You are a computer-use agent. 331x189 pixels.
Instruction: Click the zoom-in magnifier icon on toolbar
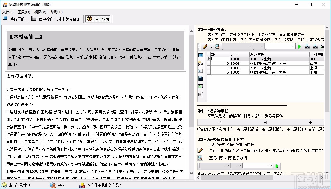(307, 46)
